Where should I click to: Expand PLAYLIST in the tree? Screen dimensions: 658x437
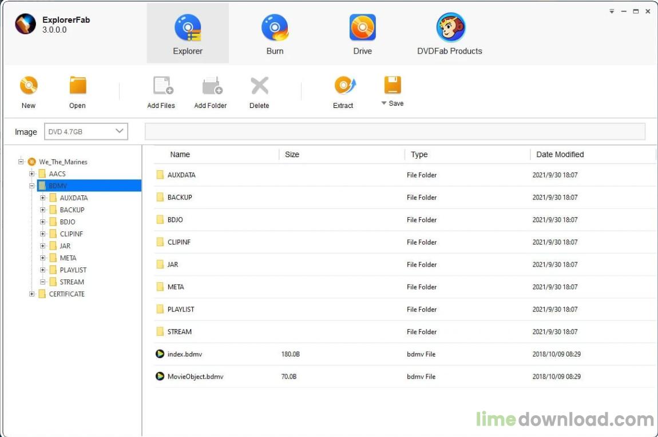click(42, 270)
